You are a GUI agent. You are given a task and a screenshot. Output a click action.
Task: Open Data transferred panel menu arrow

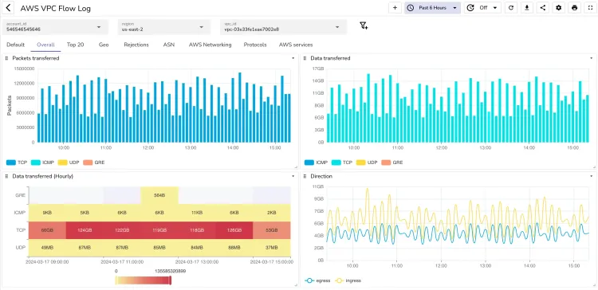click(592, 58)
